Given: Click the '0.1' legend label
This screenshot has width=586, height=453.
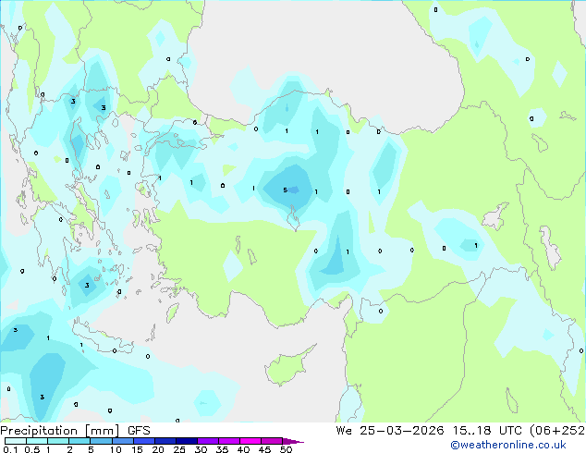Looking at the screenshot, I should [x=10, y=449].
